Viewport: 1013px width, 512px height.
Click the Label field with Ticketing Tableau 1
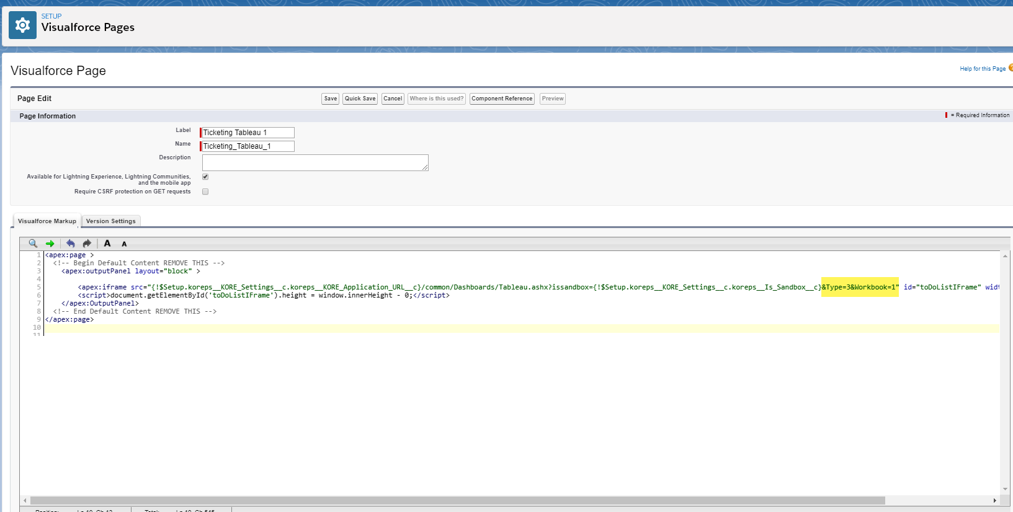pos(248,133)
